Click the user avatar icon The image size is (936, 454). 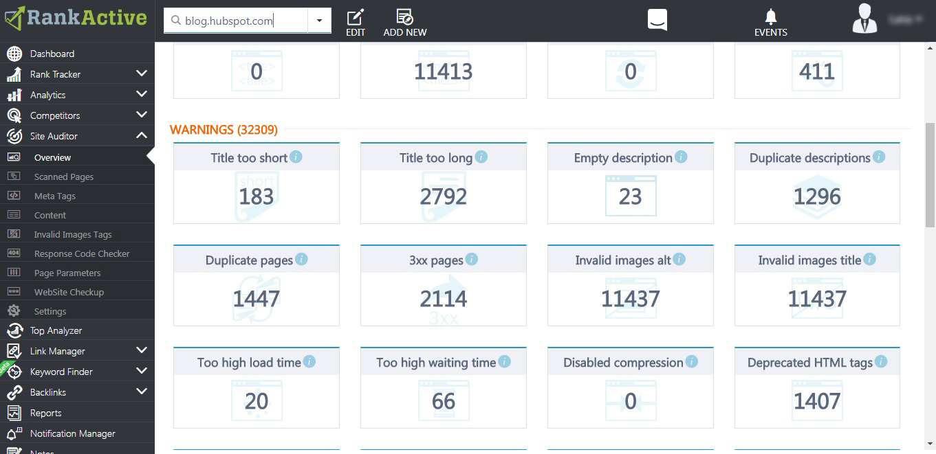coord(864,19)
